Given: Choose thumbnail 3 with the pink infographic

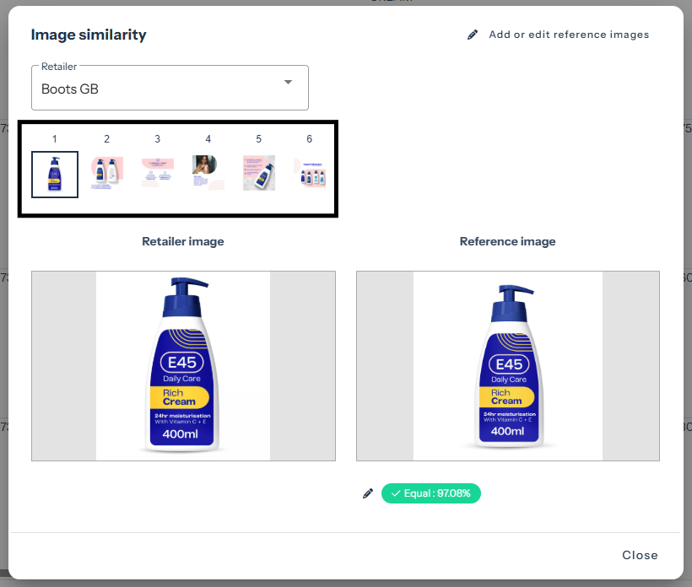Looking at the screenshot, I should (157, 173).
